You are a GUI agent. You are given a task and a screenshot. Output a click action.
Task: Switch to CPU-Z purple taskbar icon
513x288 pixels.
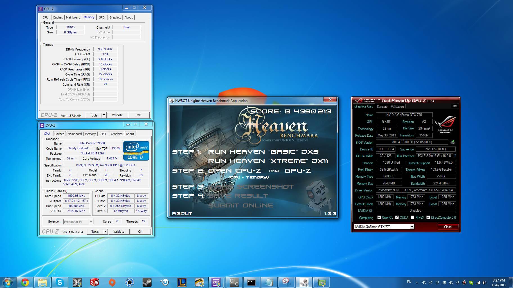[216, 282]
